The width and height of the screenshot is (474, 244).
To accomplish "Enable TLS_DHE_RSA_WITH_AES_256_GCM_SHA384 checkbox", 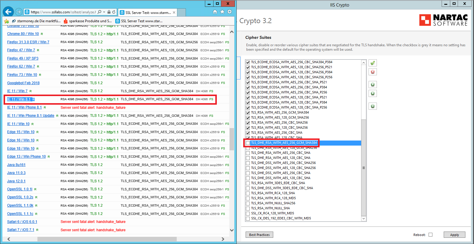I will click(x=248, y=143).
